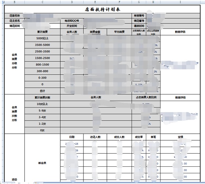The image size is (205, 184).
Task: Select the 5000以上 row label
Action: coord(42,38)
